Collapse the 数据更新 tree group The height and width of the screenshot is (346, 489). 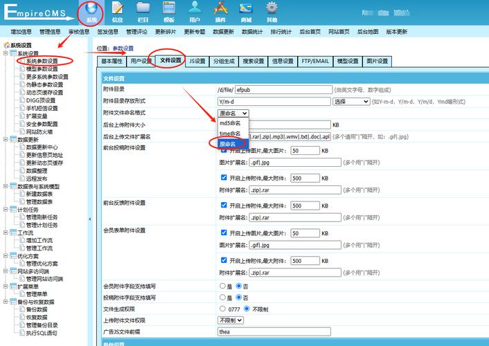[x=6, y=139]
